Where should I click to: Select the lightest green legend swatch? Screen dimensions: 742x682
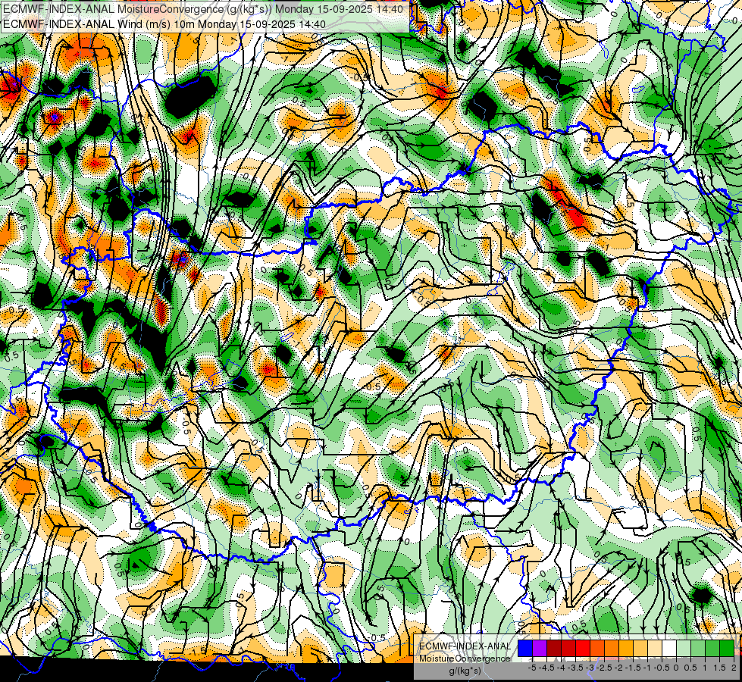684,648
